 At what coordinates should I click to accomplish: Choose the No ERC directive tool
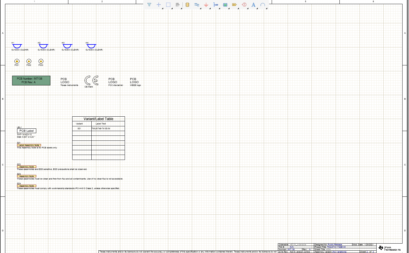coord(244,5)
